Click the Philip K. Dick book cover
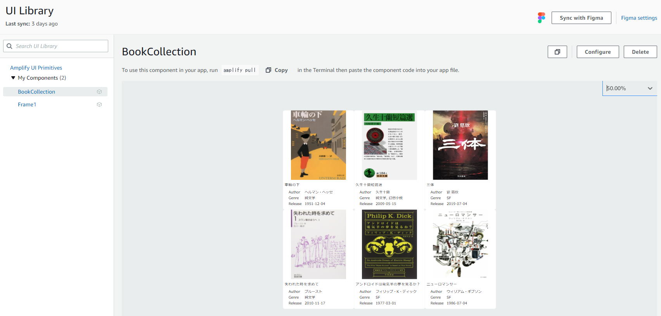The width and height of the screenshot is (661, 316). (x=389, y=244)
